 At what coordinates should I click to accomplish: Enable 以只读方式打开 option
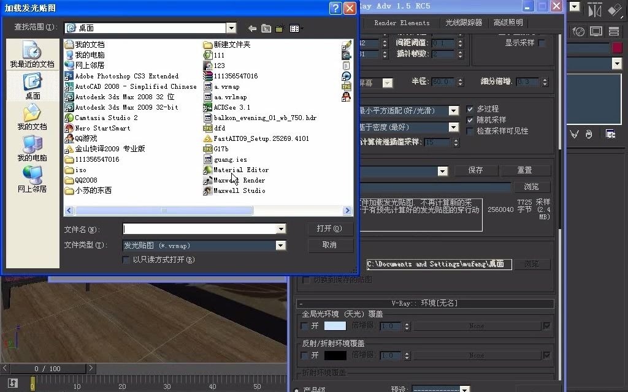126,260
